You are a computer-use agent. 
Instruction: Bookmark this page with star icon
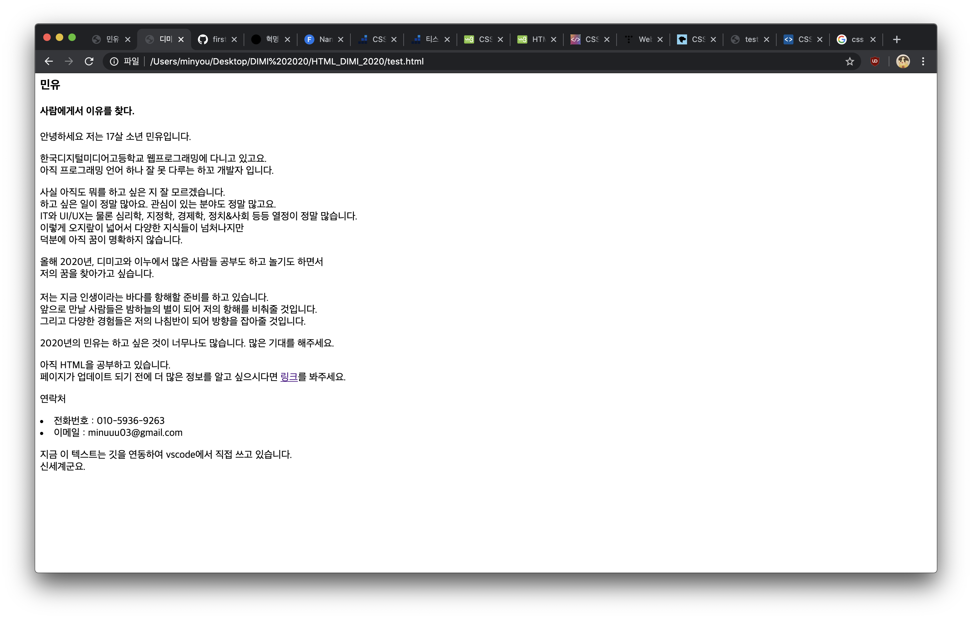[x=850, y=61]
